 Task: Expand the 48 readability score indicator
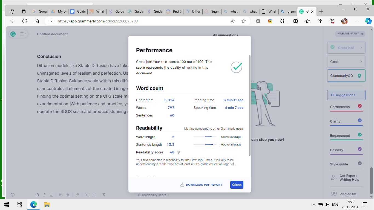point(153,195)
